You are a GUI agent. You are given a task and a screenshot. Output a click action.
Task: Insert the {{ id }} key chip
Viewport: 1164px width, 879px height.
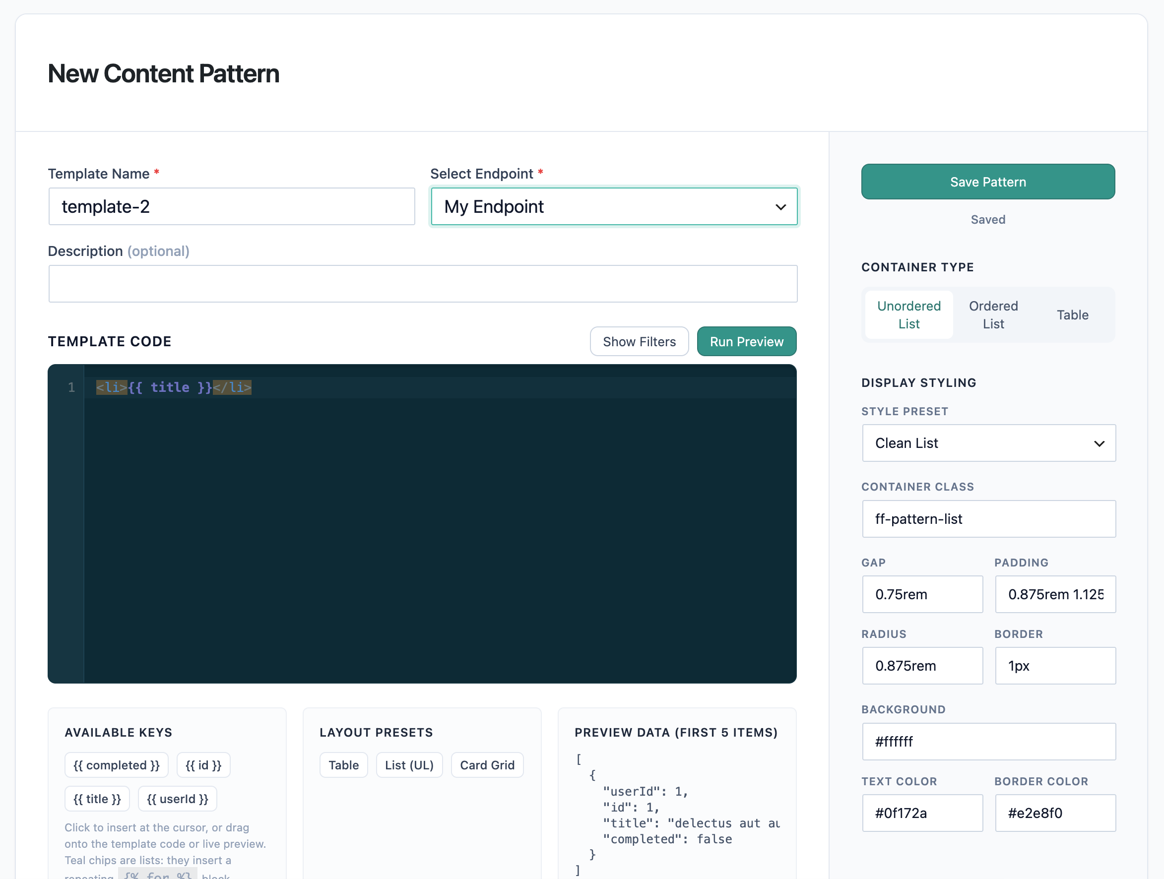(203, 765)
